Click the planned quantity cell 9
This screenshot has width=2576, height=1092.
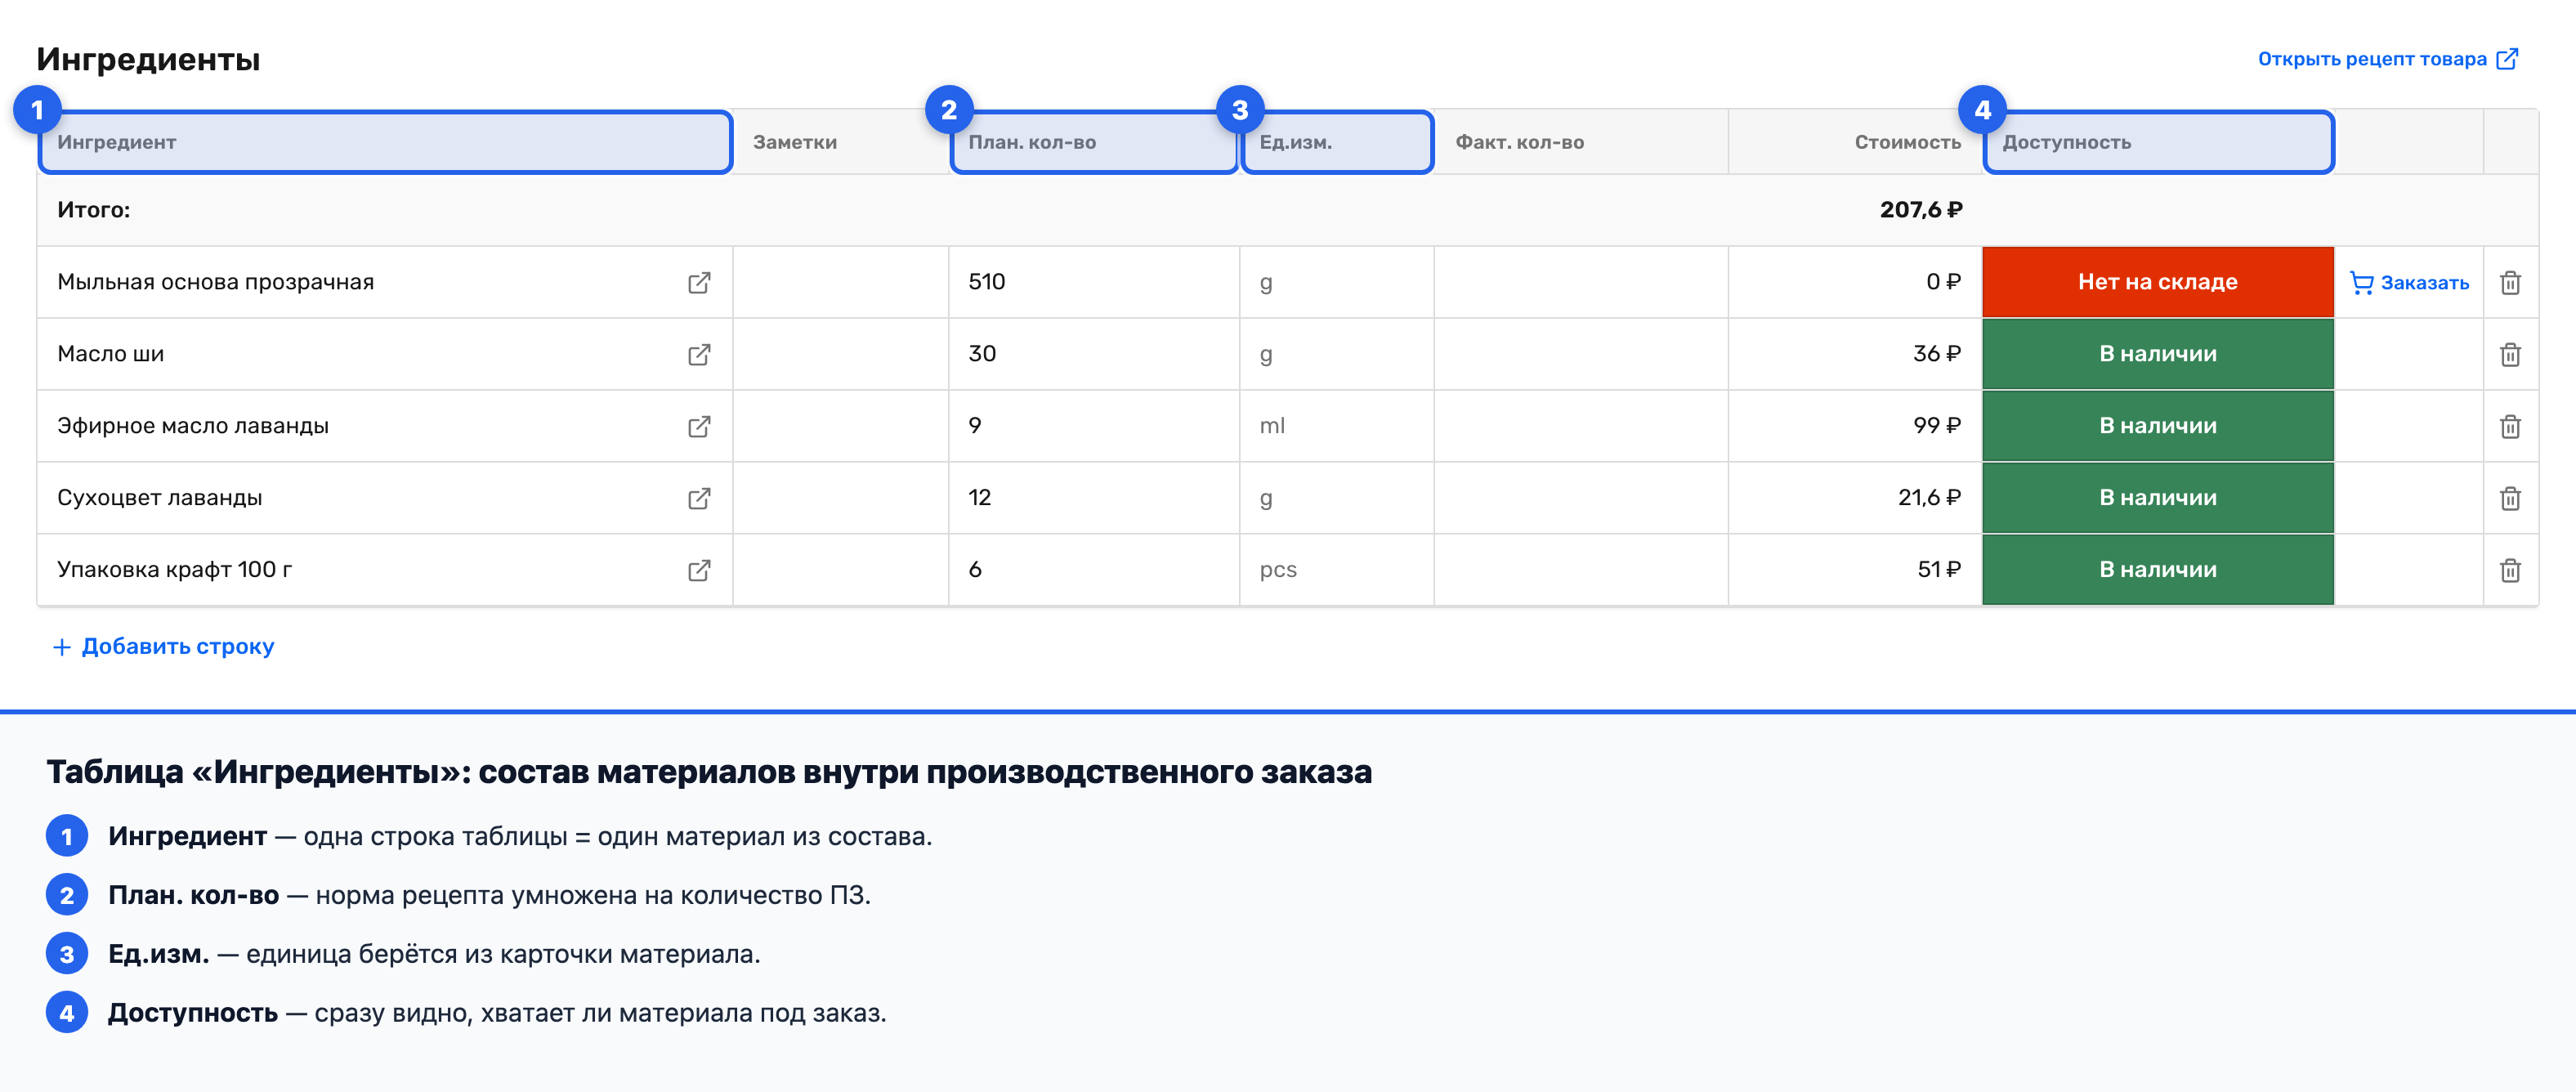(1094, 426)
